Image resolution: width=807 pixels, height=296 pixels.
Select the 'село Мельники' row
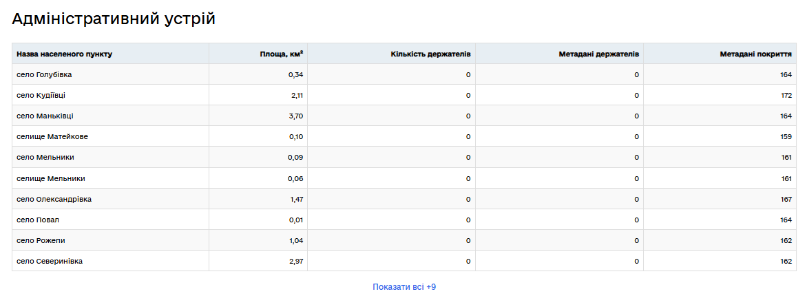45,157
